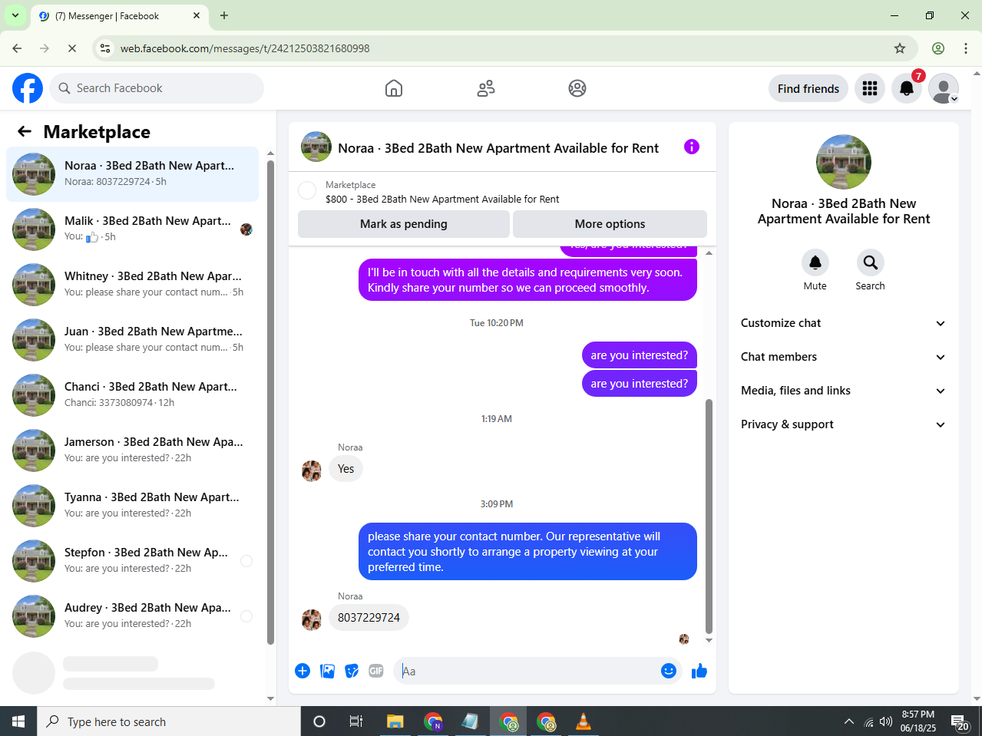
Task: Open the account profile avatar menu
Action: pos(944,88)
